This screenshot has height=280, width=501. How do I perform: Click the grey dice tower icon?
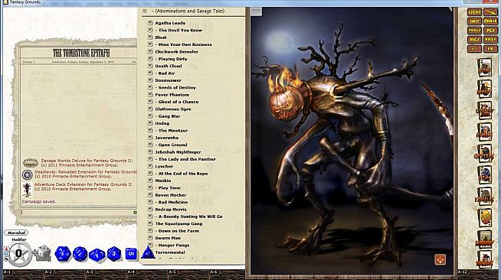click(43, 253)
